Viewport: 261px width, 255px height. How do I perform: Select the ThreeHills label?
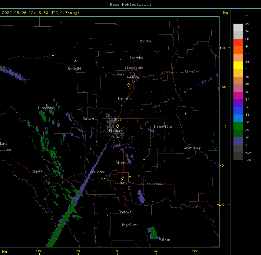(x=163, y=127)
